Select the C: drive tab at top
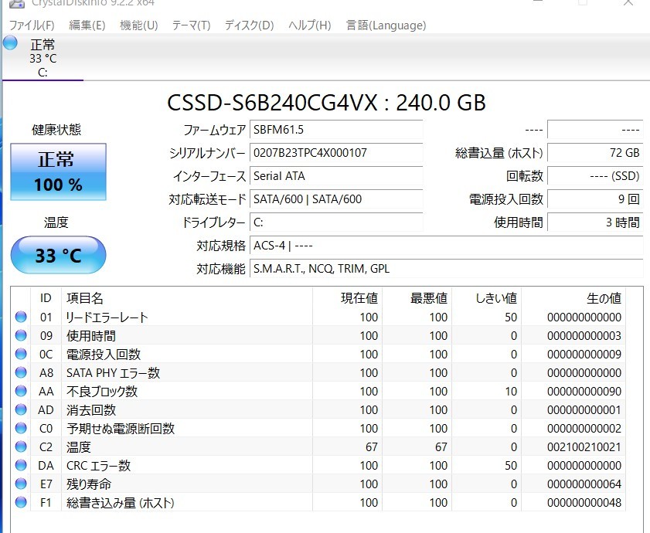Image resolution: width=650 pixels, height=533 pixels. point(43,58)
